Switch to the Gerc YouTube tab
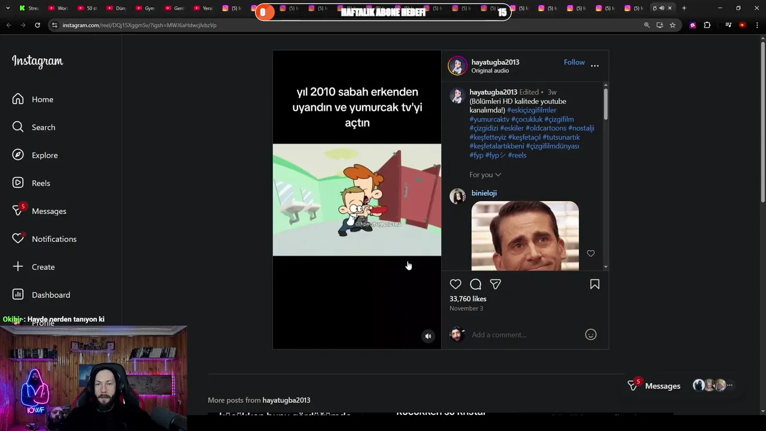Viewport: 766px width, 431px height. click(x=174, y=8)
